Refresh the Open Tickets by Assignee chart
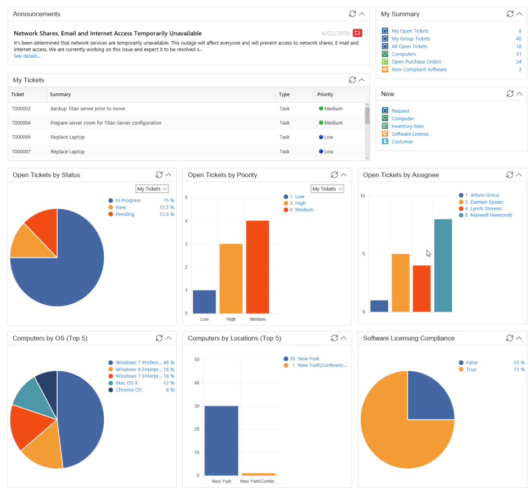The image size is (532, 491). (509, 175)
